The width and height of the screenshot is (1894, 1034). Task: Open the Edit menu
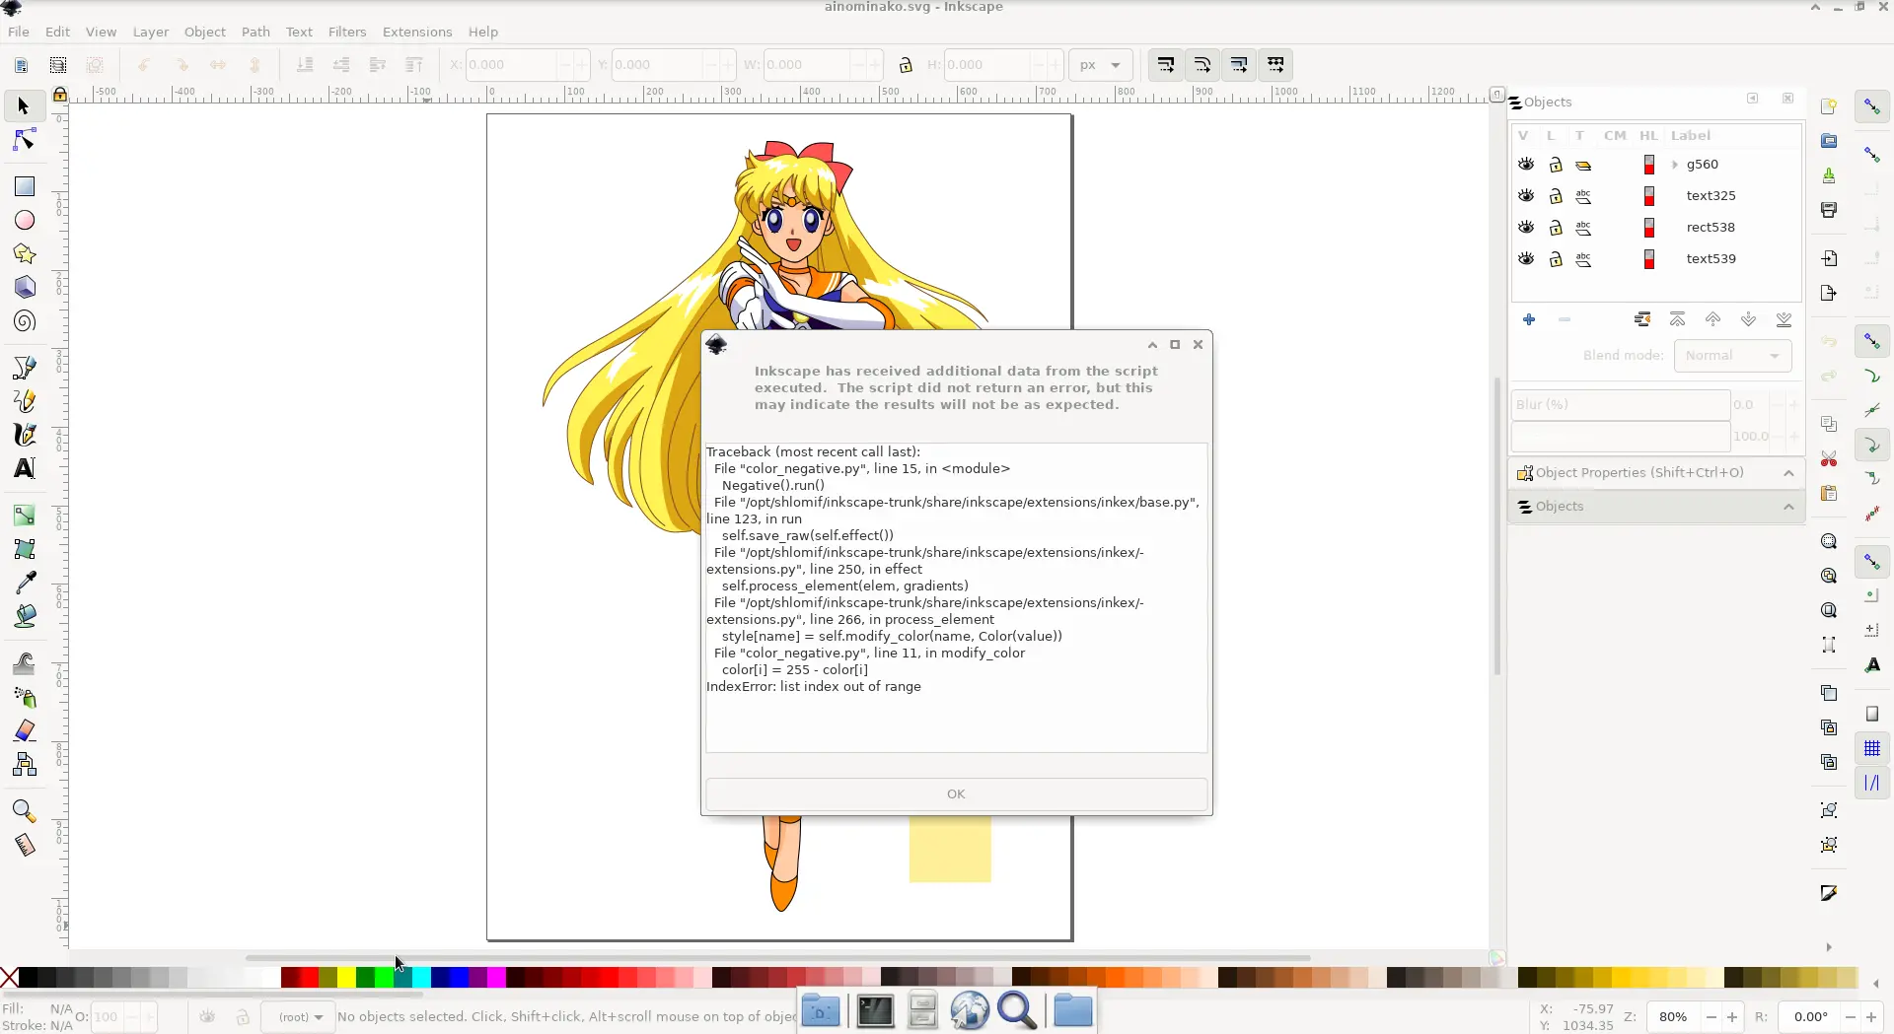click(57, 32)
